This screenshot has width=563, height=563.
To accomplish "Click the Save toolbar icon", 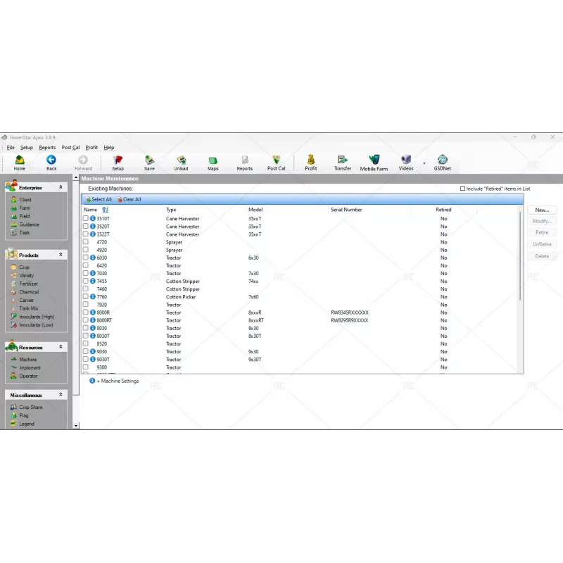I will (149, 162).
